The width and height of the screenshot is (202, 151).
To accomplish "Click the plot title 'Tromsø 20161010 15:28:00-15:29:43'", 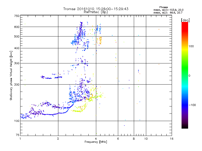I will tap(96, 9).
